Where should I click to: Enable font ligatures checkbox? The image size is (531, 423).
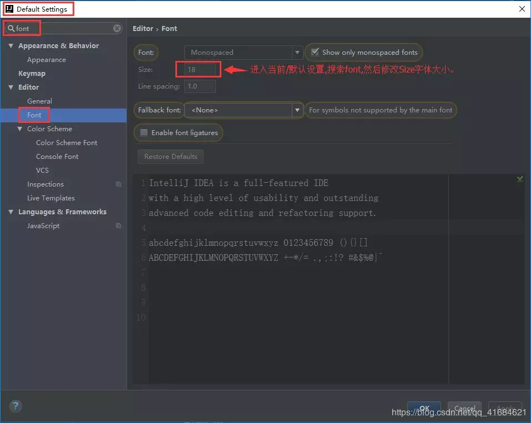[144, 132]
